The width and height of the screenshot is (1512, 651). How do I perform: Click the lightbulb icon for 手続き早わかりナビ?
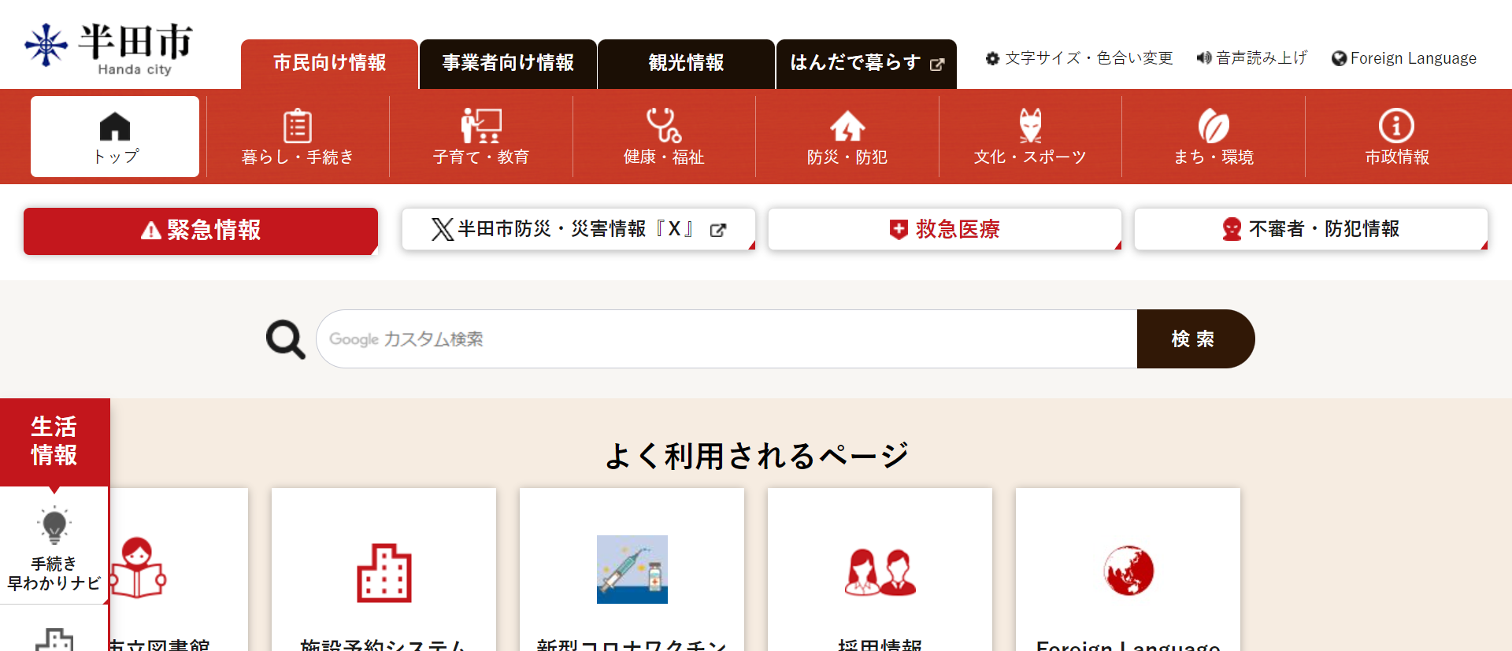54,526
